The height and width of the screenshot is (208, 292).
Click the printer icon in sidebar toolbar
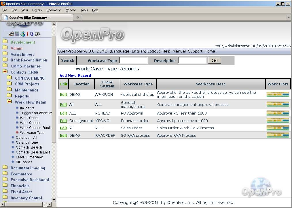coord(11,34)
